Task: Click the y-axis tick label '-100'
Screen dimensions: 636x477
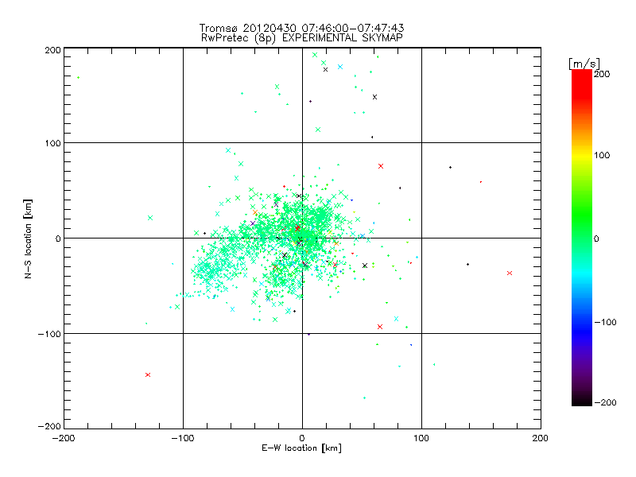Action: 49,334
